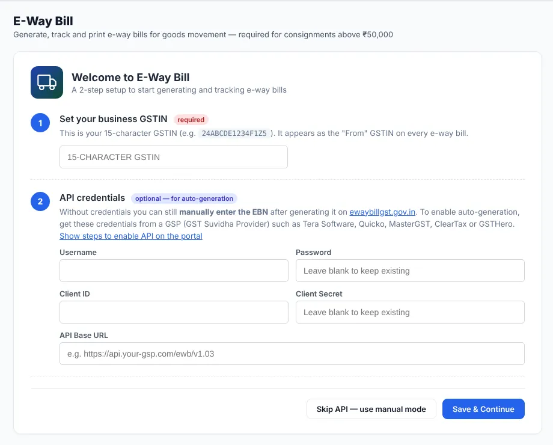Click the 'Username' label

coord(78,253)
